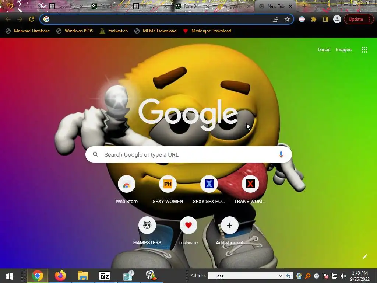377x283 pixels.
Task: Open the volume speaker tray icon
Action: click(x=343, y=276)
